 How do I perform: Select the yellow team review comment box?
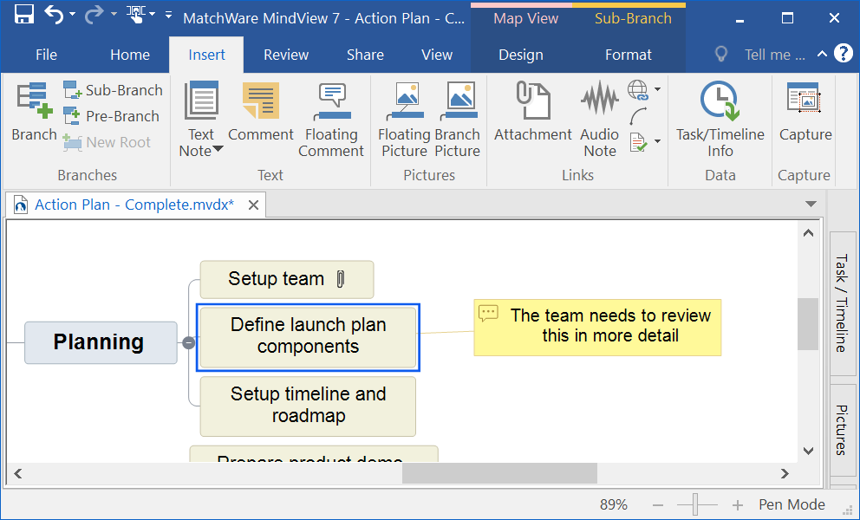pos(597,328)
